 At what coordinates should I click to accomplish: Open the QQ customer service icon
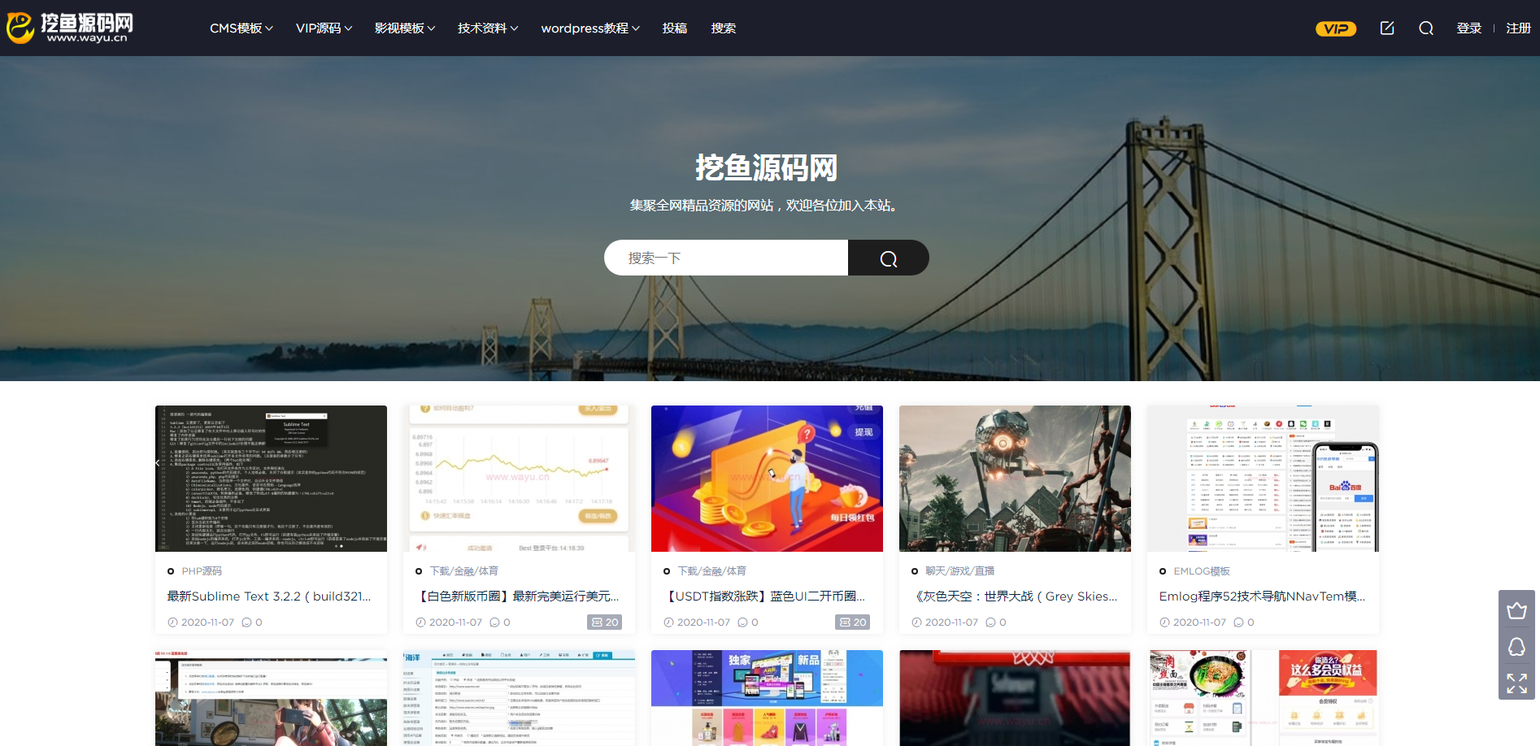pyautogui.click(x=1516, y=647)
